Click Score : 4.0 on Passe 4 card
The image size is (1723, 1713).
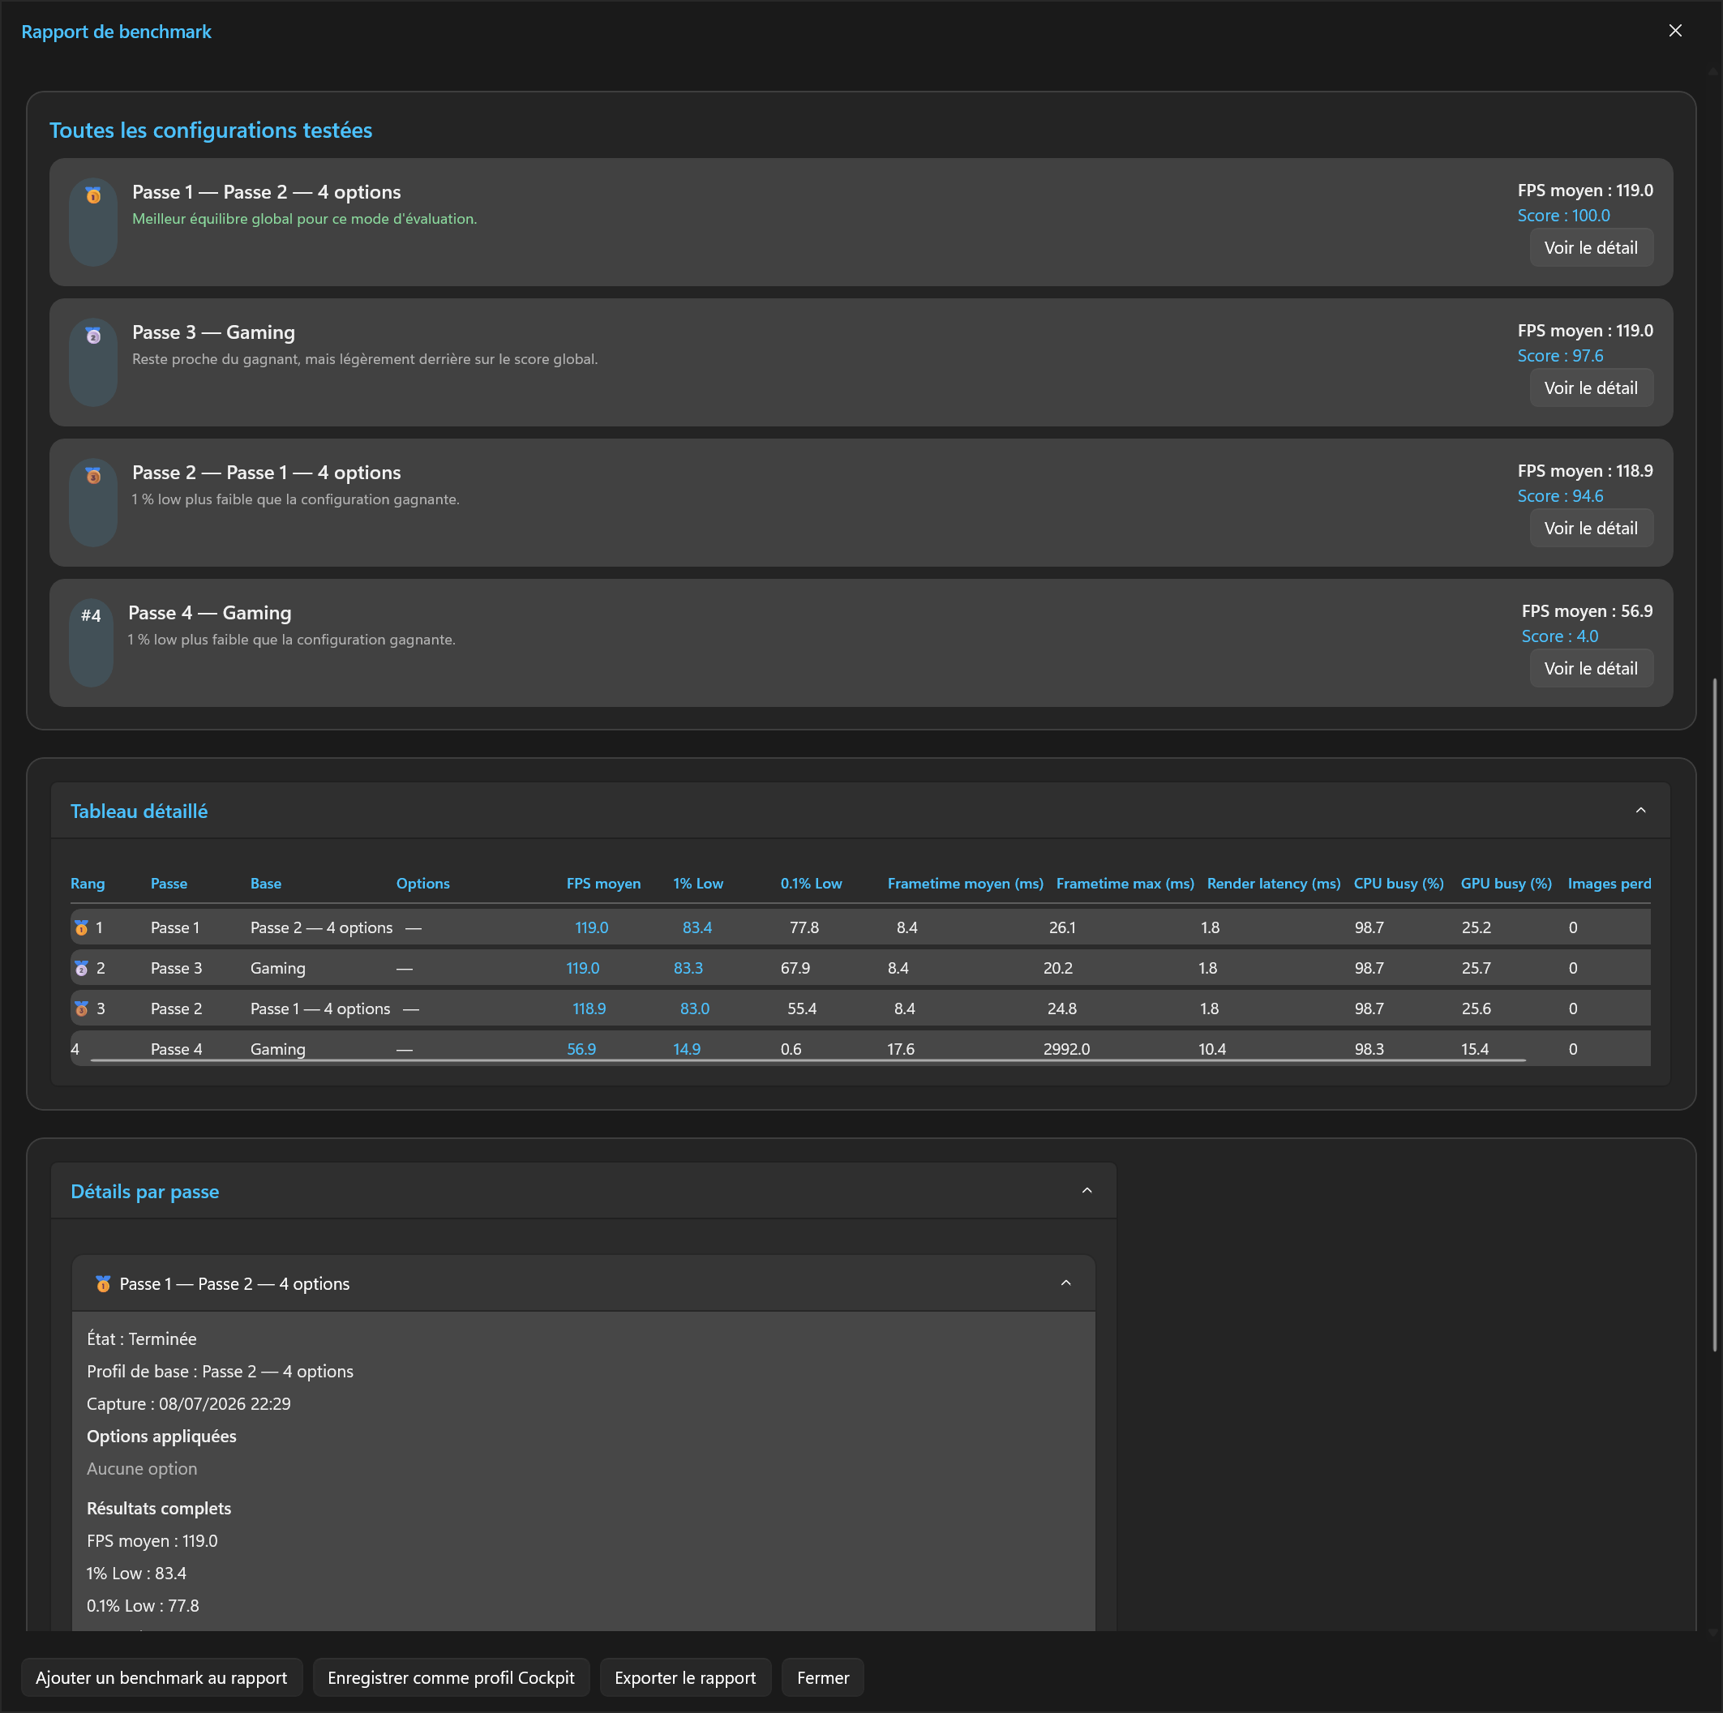coord(1559,636)
